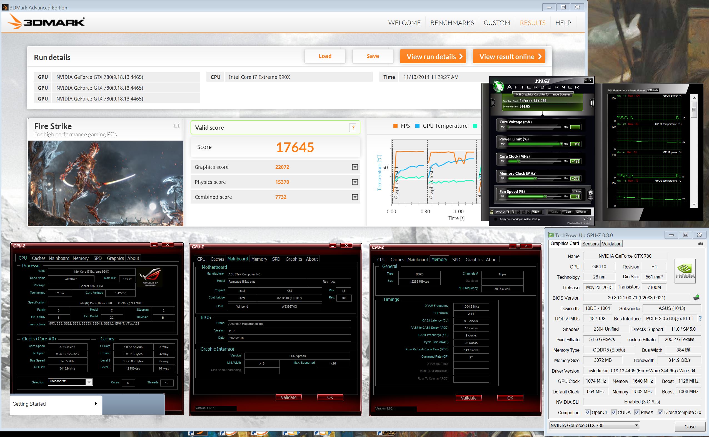This screenshot has height=437, width=709.
Task: Click the Hardware Monitor scroll up arrow
Action: 694,98
